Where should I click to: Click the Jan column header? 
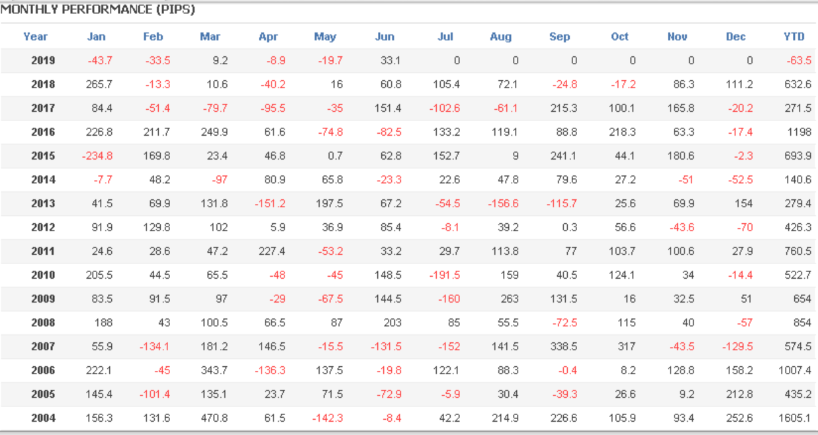96,36
